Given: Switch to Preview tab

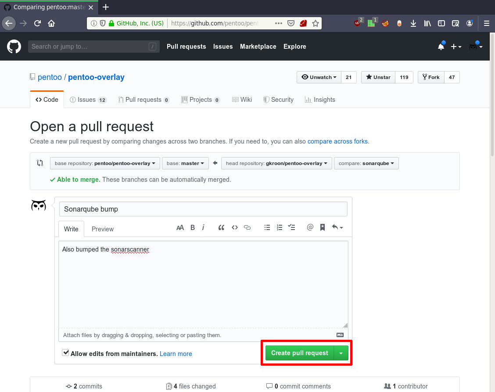Looking at the screenshot, I should (103, 229).
